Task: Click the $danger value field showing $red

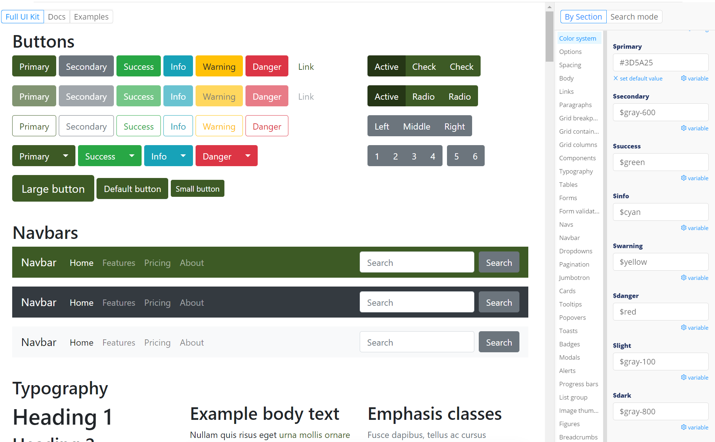Action: pyautogui.click(x=661, y=312)
